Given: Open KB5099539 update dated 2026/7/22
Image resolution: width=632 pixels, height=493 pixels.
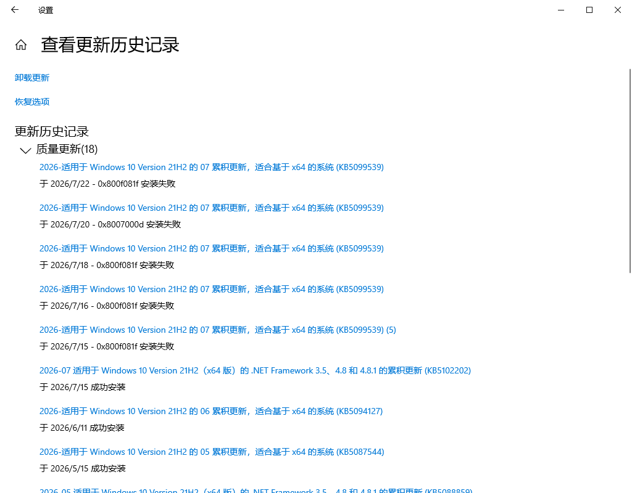Looking at the screenshot, I should 211,167.
